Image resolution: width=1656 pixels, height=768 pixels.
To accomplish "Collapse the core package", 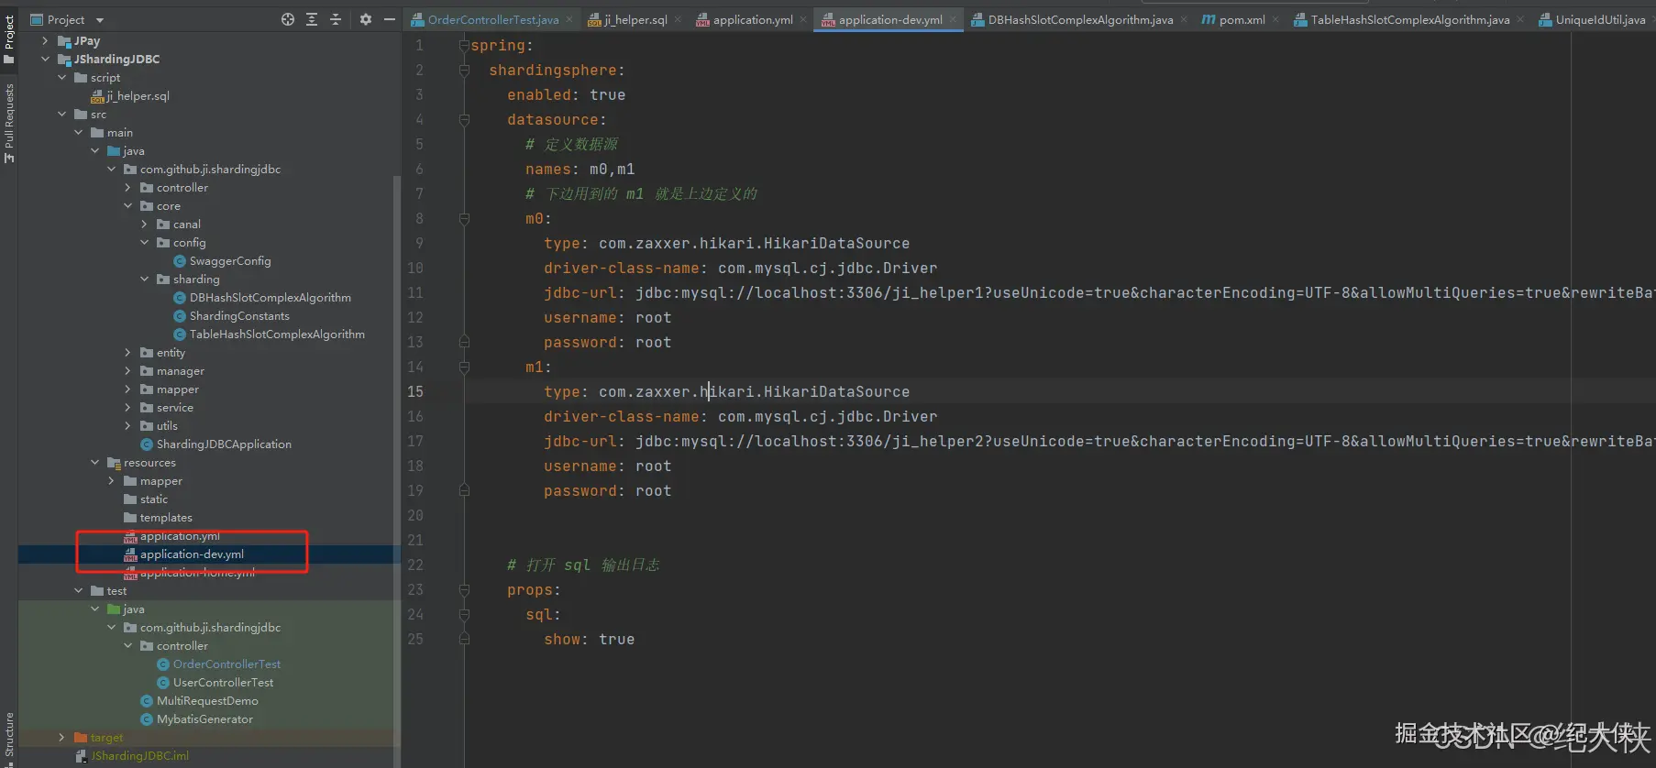I will click(x=128, y=206).
